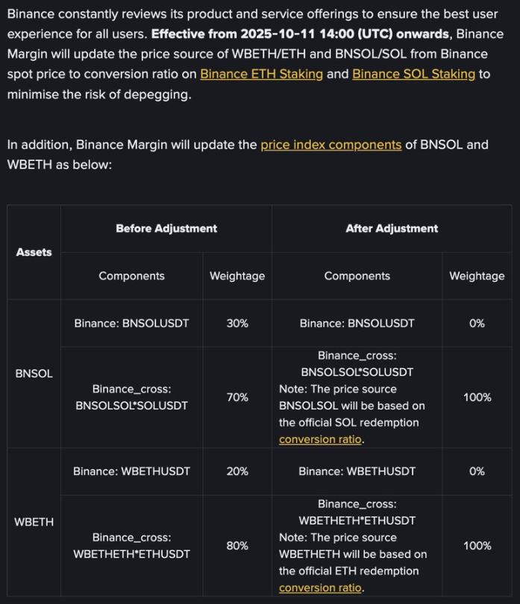This screenshot has height=604, width=520.
Task: Click the price index components link
Action: pos(331,145)
